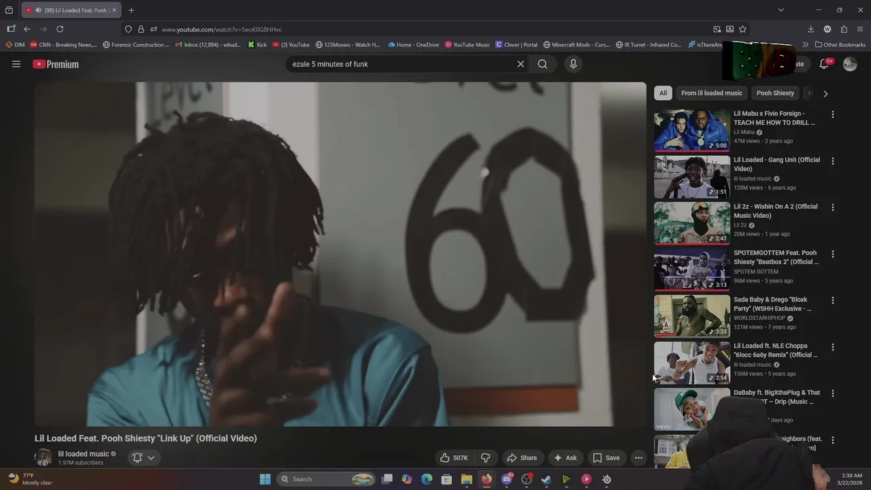The height and width of the screenshot is (490, 871).
Task: Like the video (507K)
Action: coord(454,458)
